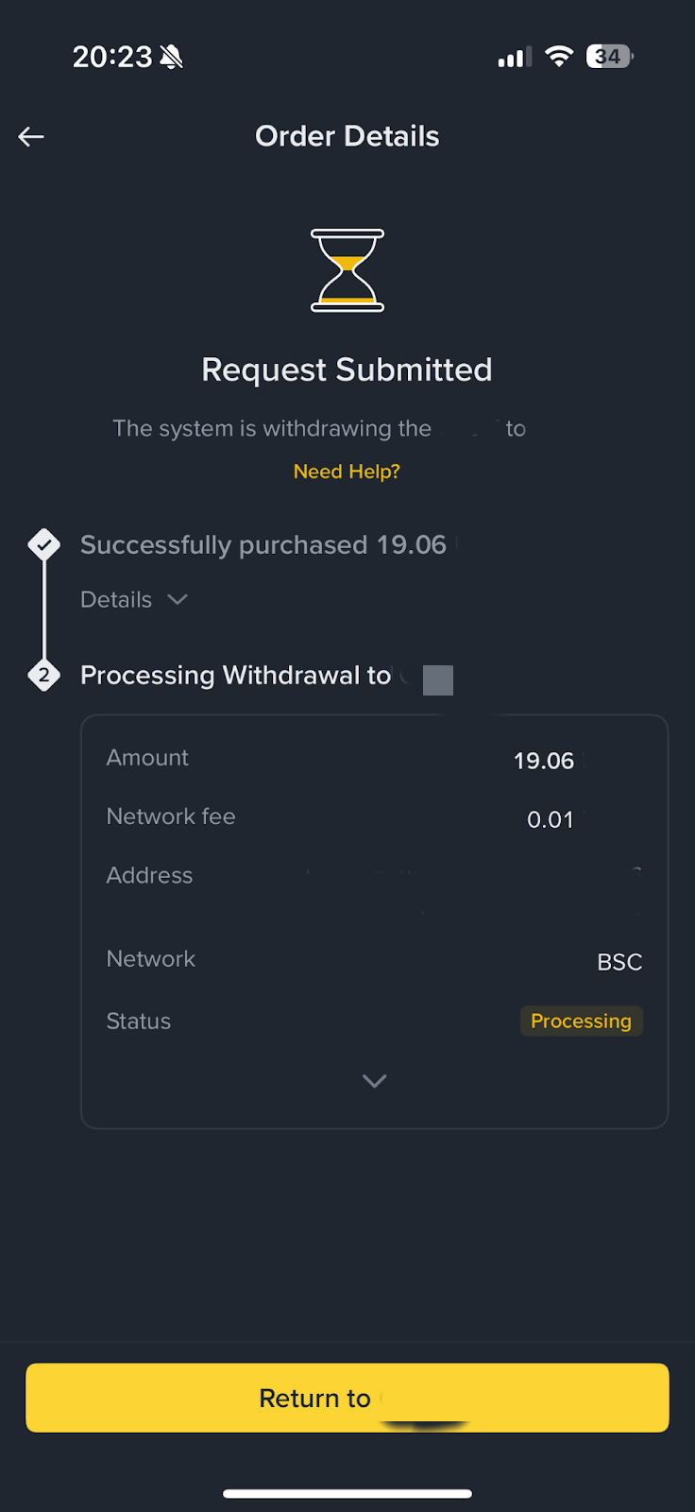Expand the purchase Details chevron

[178, 599]
